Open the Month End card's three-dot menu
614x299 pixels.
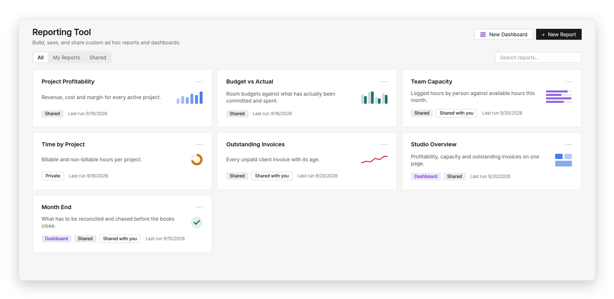199,207
